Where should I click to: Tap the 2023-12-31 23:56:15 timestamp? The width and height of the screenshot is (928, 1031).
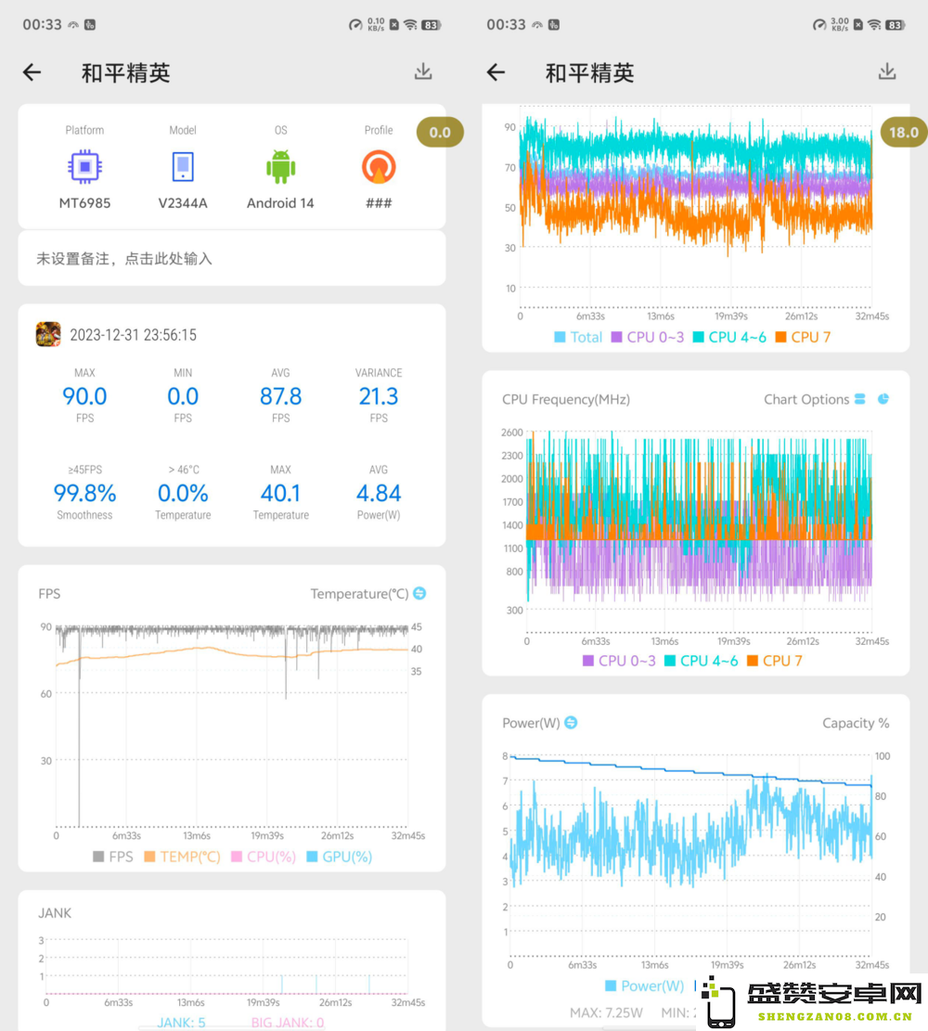[x=133, y=335]
